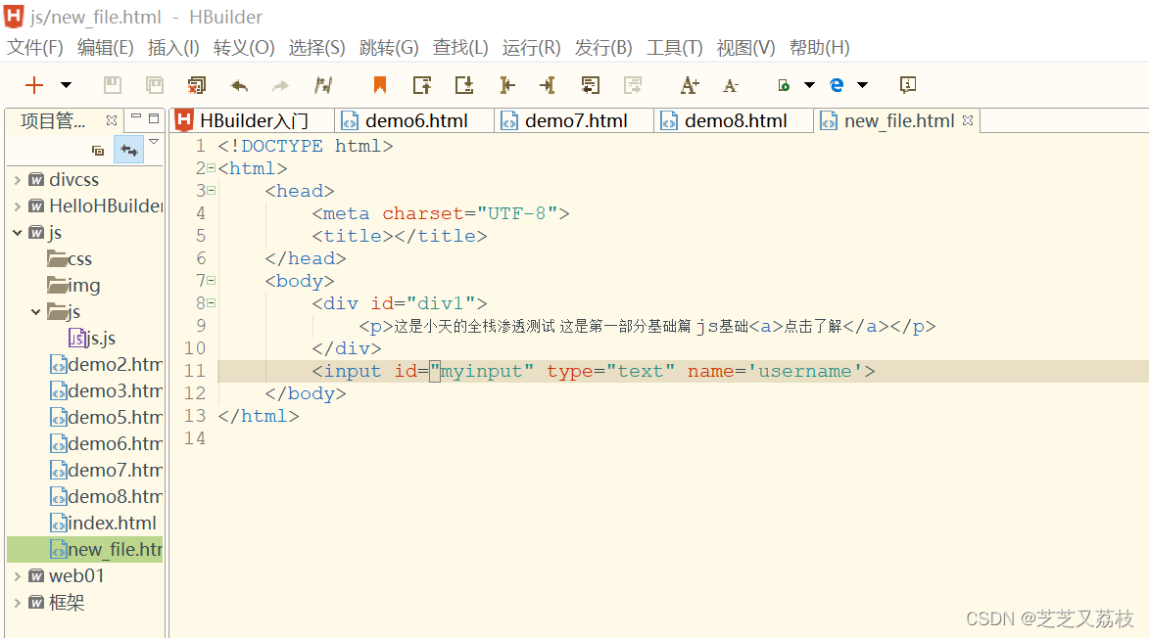Fold the div tag on line 8

click(211, 303)
